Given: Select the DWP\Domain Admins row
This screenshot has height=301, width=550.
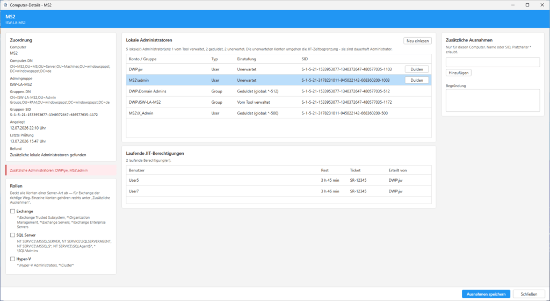Looking at the screenshot, I should [x=279, y=91].
